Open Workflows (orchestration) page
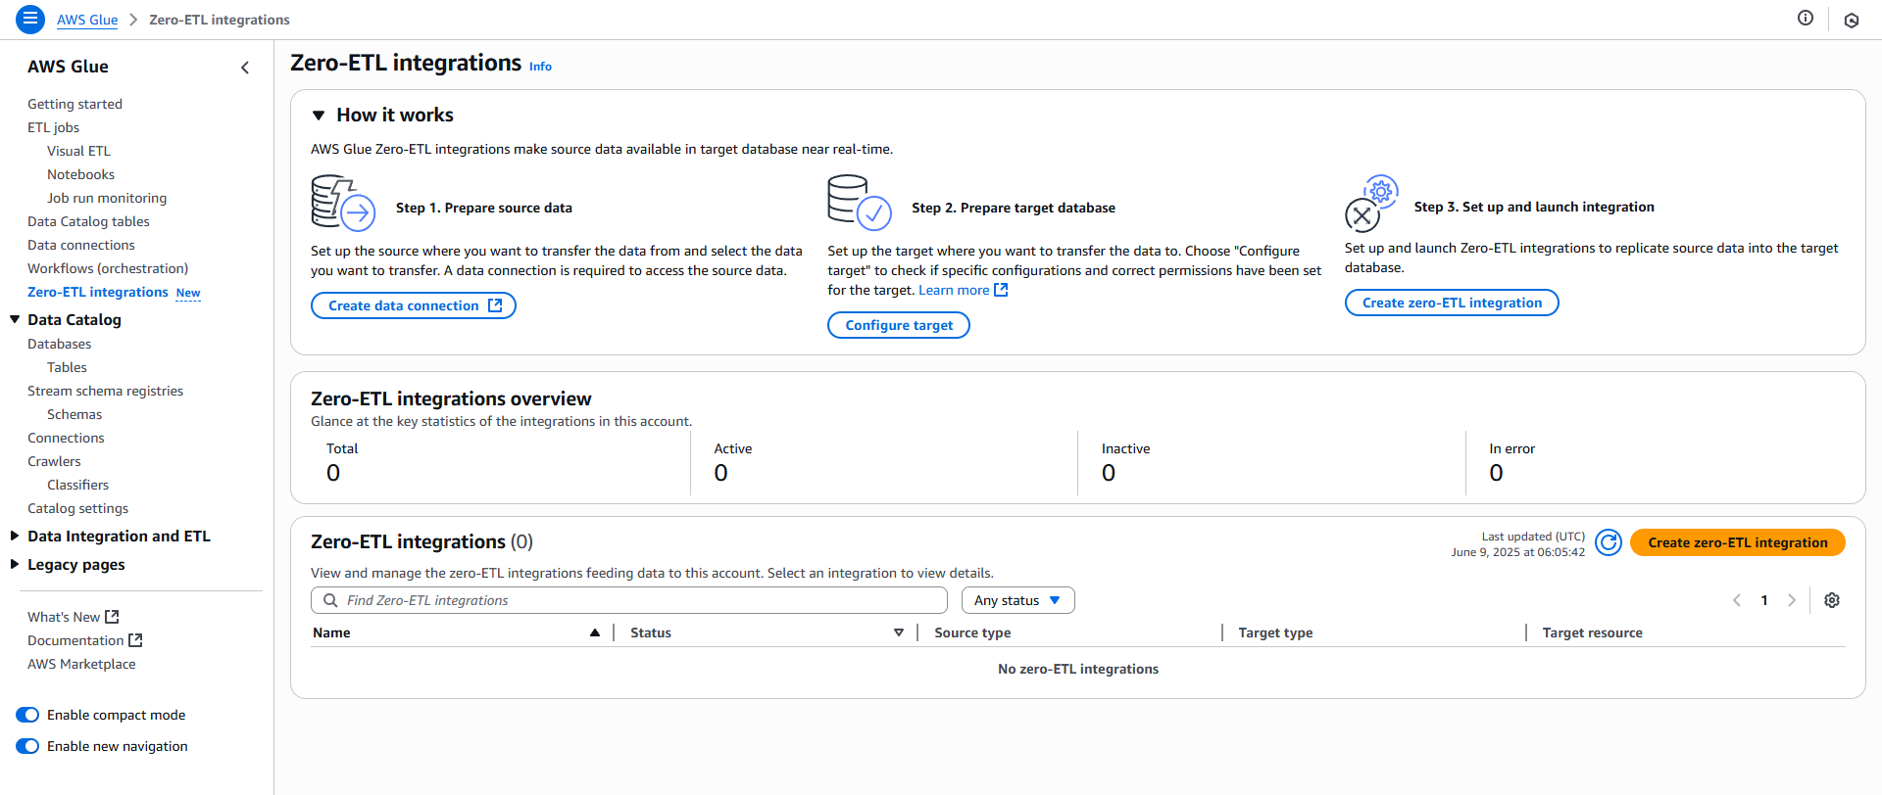The image size is (1882, 795). point(108,268)
